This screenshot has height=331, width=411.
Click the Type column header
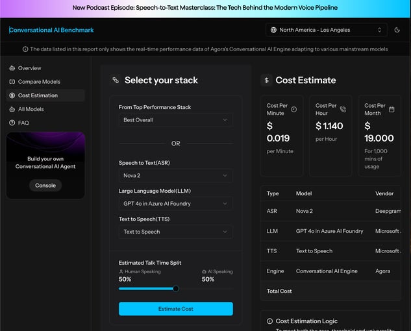[x=273, y=193]
